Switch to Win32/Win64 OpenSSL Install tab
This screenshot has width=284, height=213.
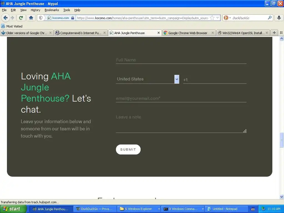click(243, 33)
